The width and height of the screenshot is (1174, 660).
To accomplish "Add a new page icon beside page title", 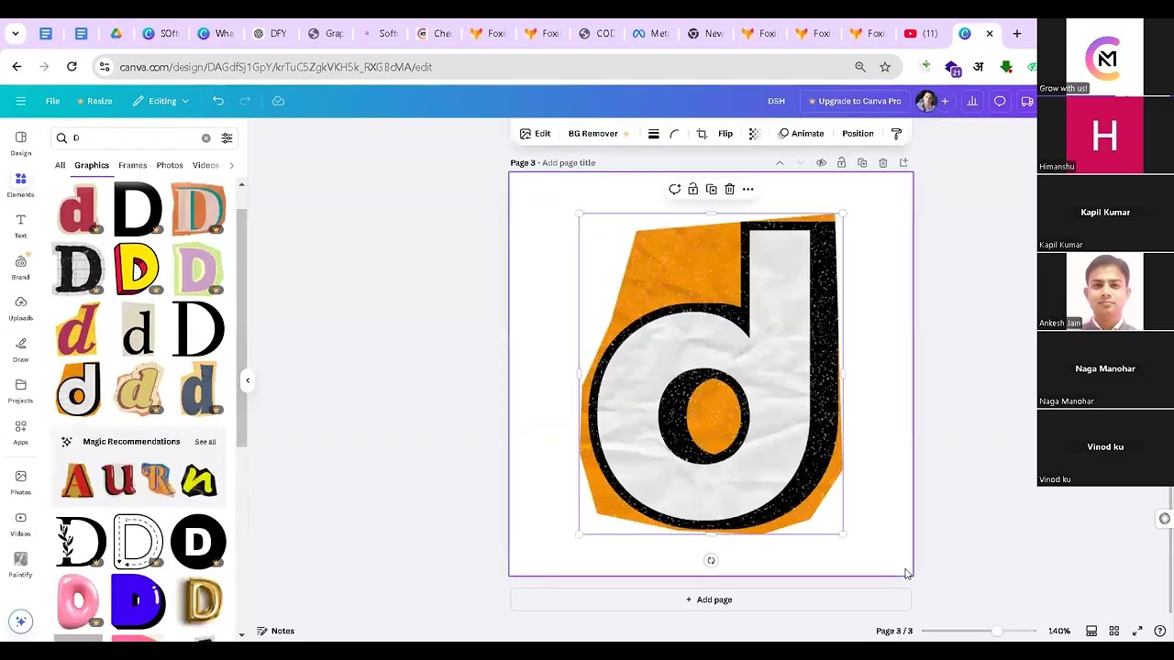I will (x=903, y=163).
